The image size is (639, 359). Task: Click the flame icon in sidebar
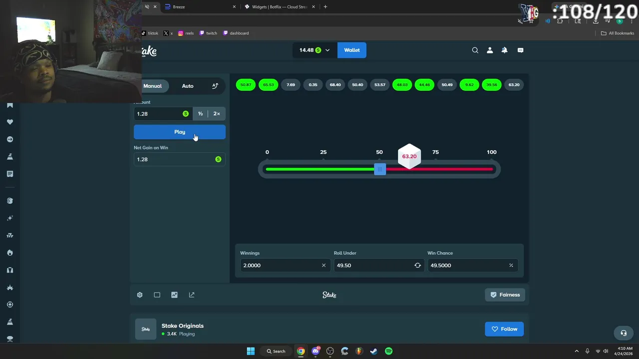(x=9, y=253)
